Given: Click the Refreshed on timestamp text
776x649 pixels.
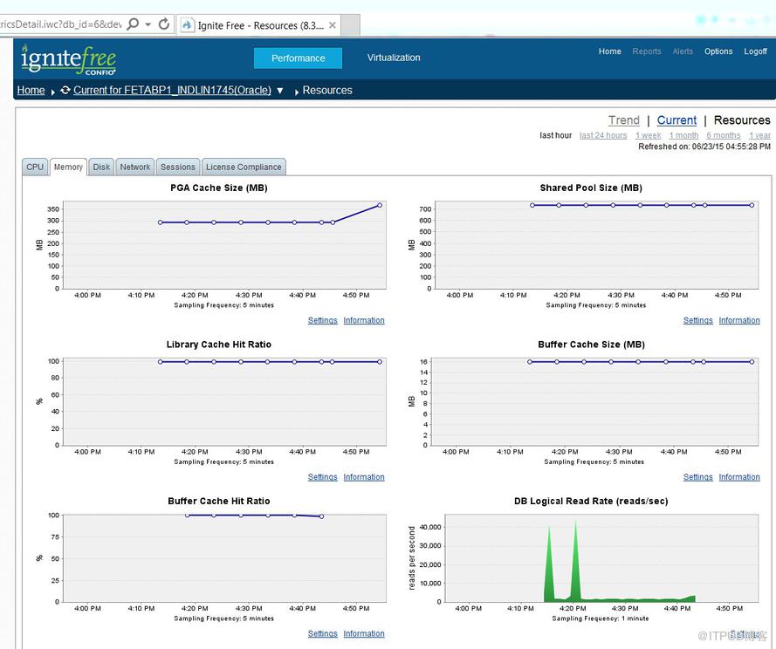Looking at the screenshot, I should click(x=704, y=147).
